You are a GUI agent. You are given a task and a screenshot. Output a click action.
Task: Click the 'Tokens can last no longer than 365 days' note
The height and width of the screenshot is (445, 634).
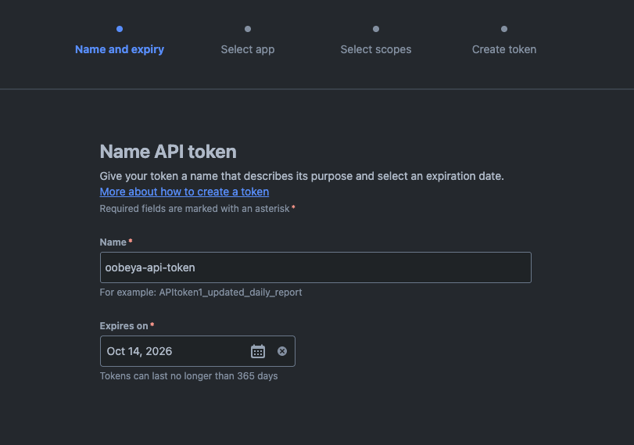pos(188,376)
